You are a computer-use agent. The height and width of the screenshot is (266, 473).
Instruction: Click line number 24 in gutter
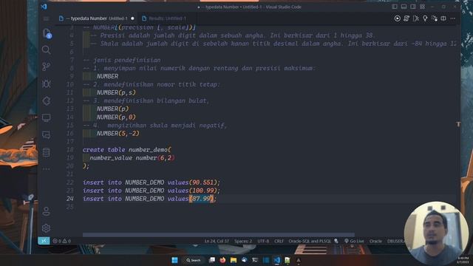tap(70, 199)
